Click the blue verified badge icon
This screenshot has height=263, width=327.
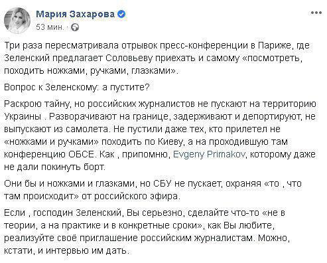click(x=121, y=15)
